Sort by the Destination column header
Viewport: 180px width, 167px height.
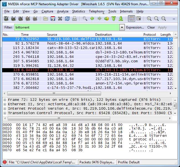(119, 35)
